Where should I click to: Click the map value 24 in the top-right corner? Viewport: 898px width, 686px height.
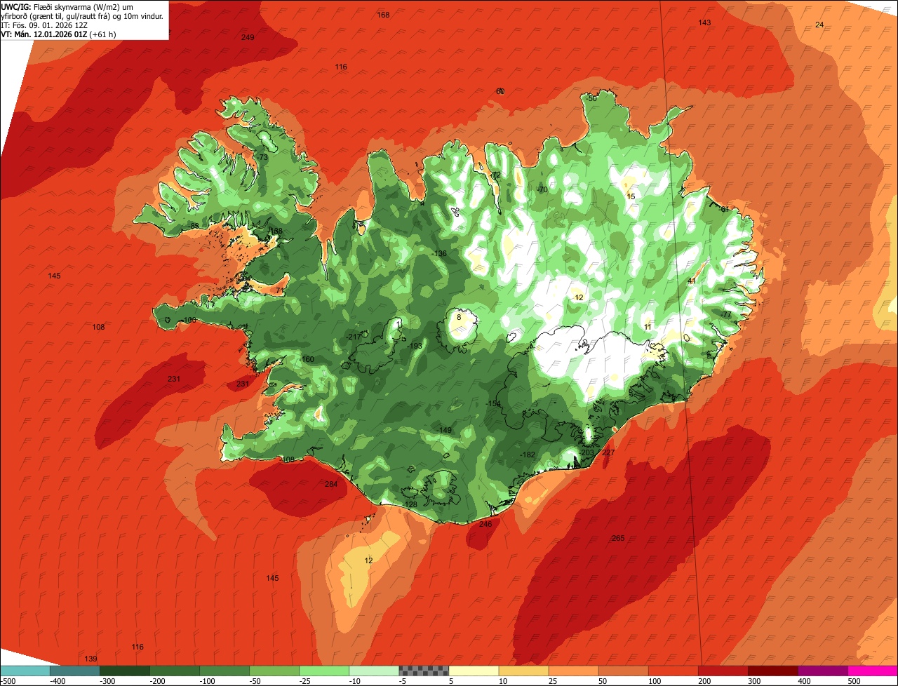click(819, 25)
